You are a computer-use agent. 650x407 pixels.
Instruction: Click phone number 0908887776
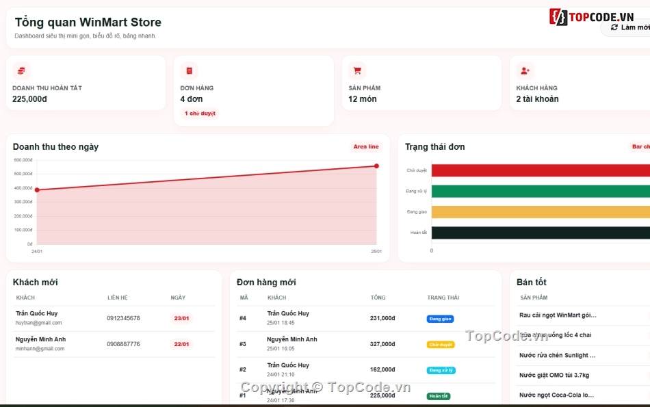click(x=123, y=344)
